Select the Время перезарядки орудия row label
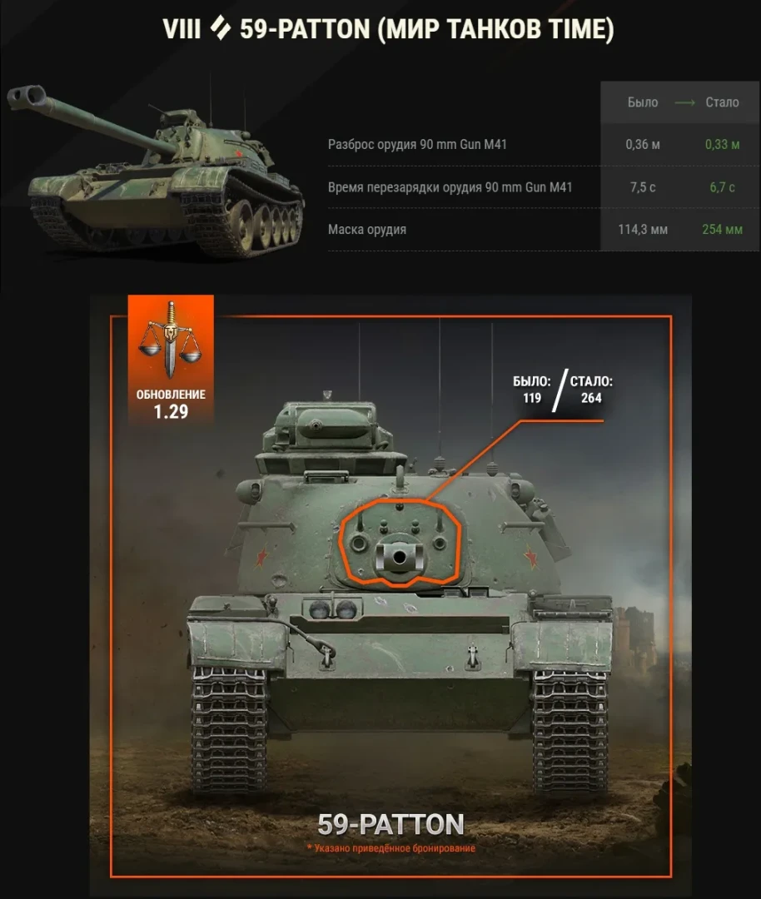Viewport: 761px width, 899px height. (450, 187)
